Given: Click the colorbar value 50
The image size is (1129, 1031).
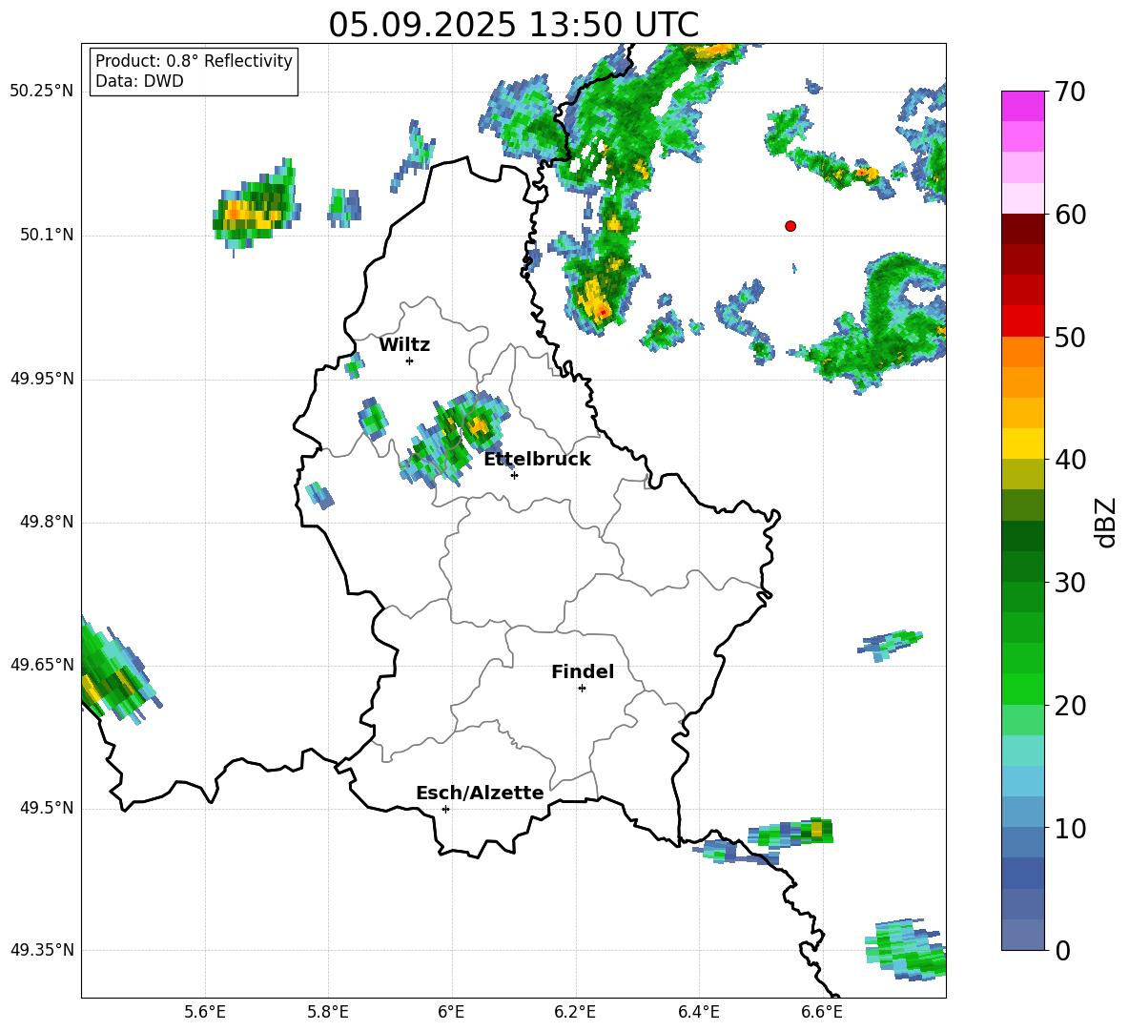Looking at the screenshot, I should 1070,338.
